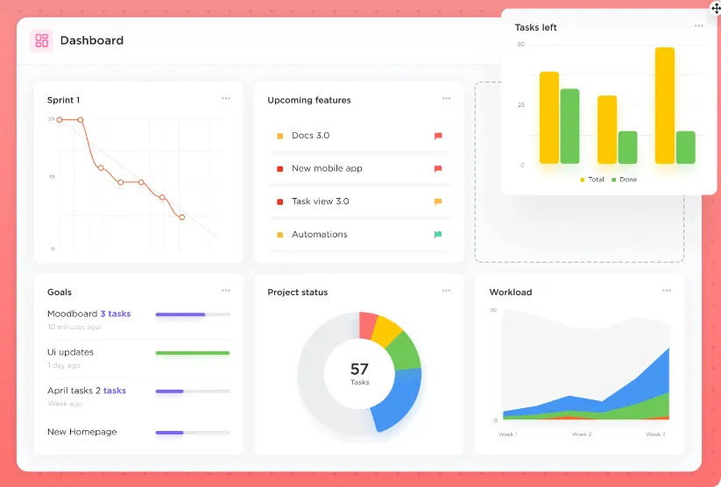This screenshot has height=487, width=721.
Task: Click the move cursor icon on Tasks left card
Action: click(716, 8)
